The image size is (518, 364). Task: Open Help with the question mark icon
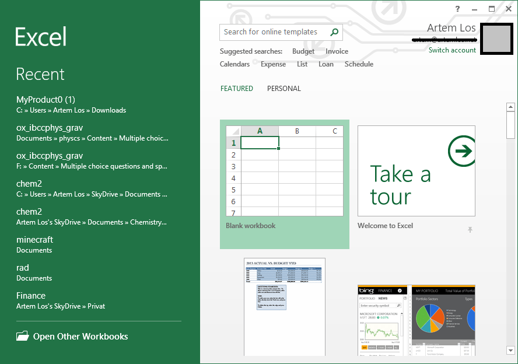457,9
